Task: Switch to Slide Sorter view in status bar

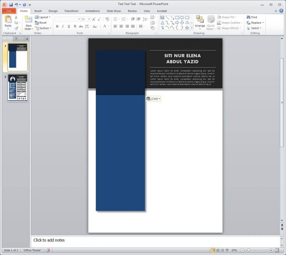Action: (218, 250)
